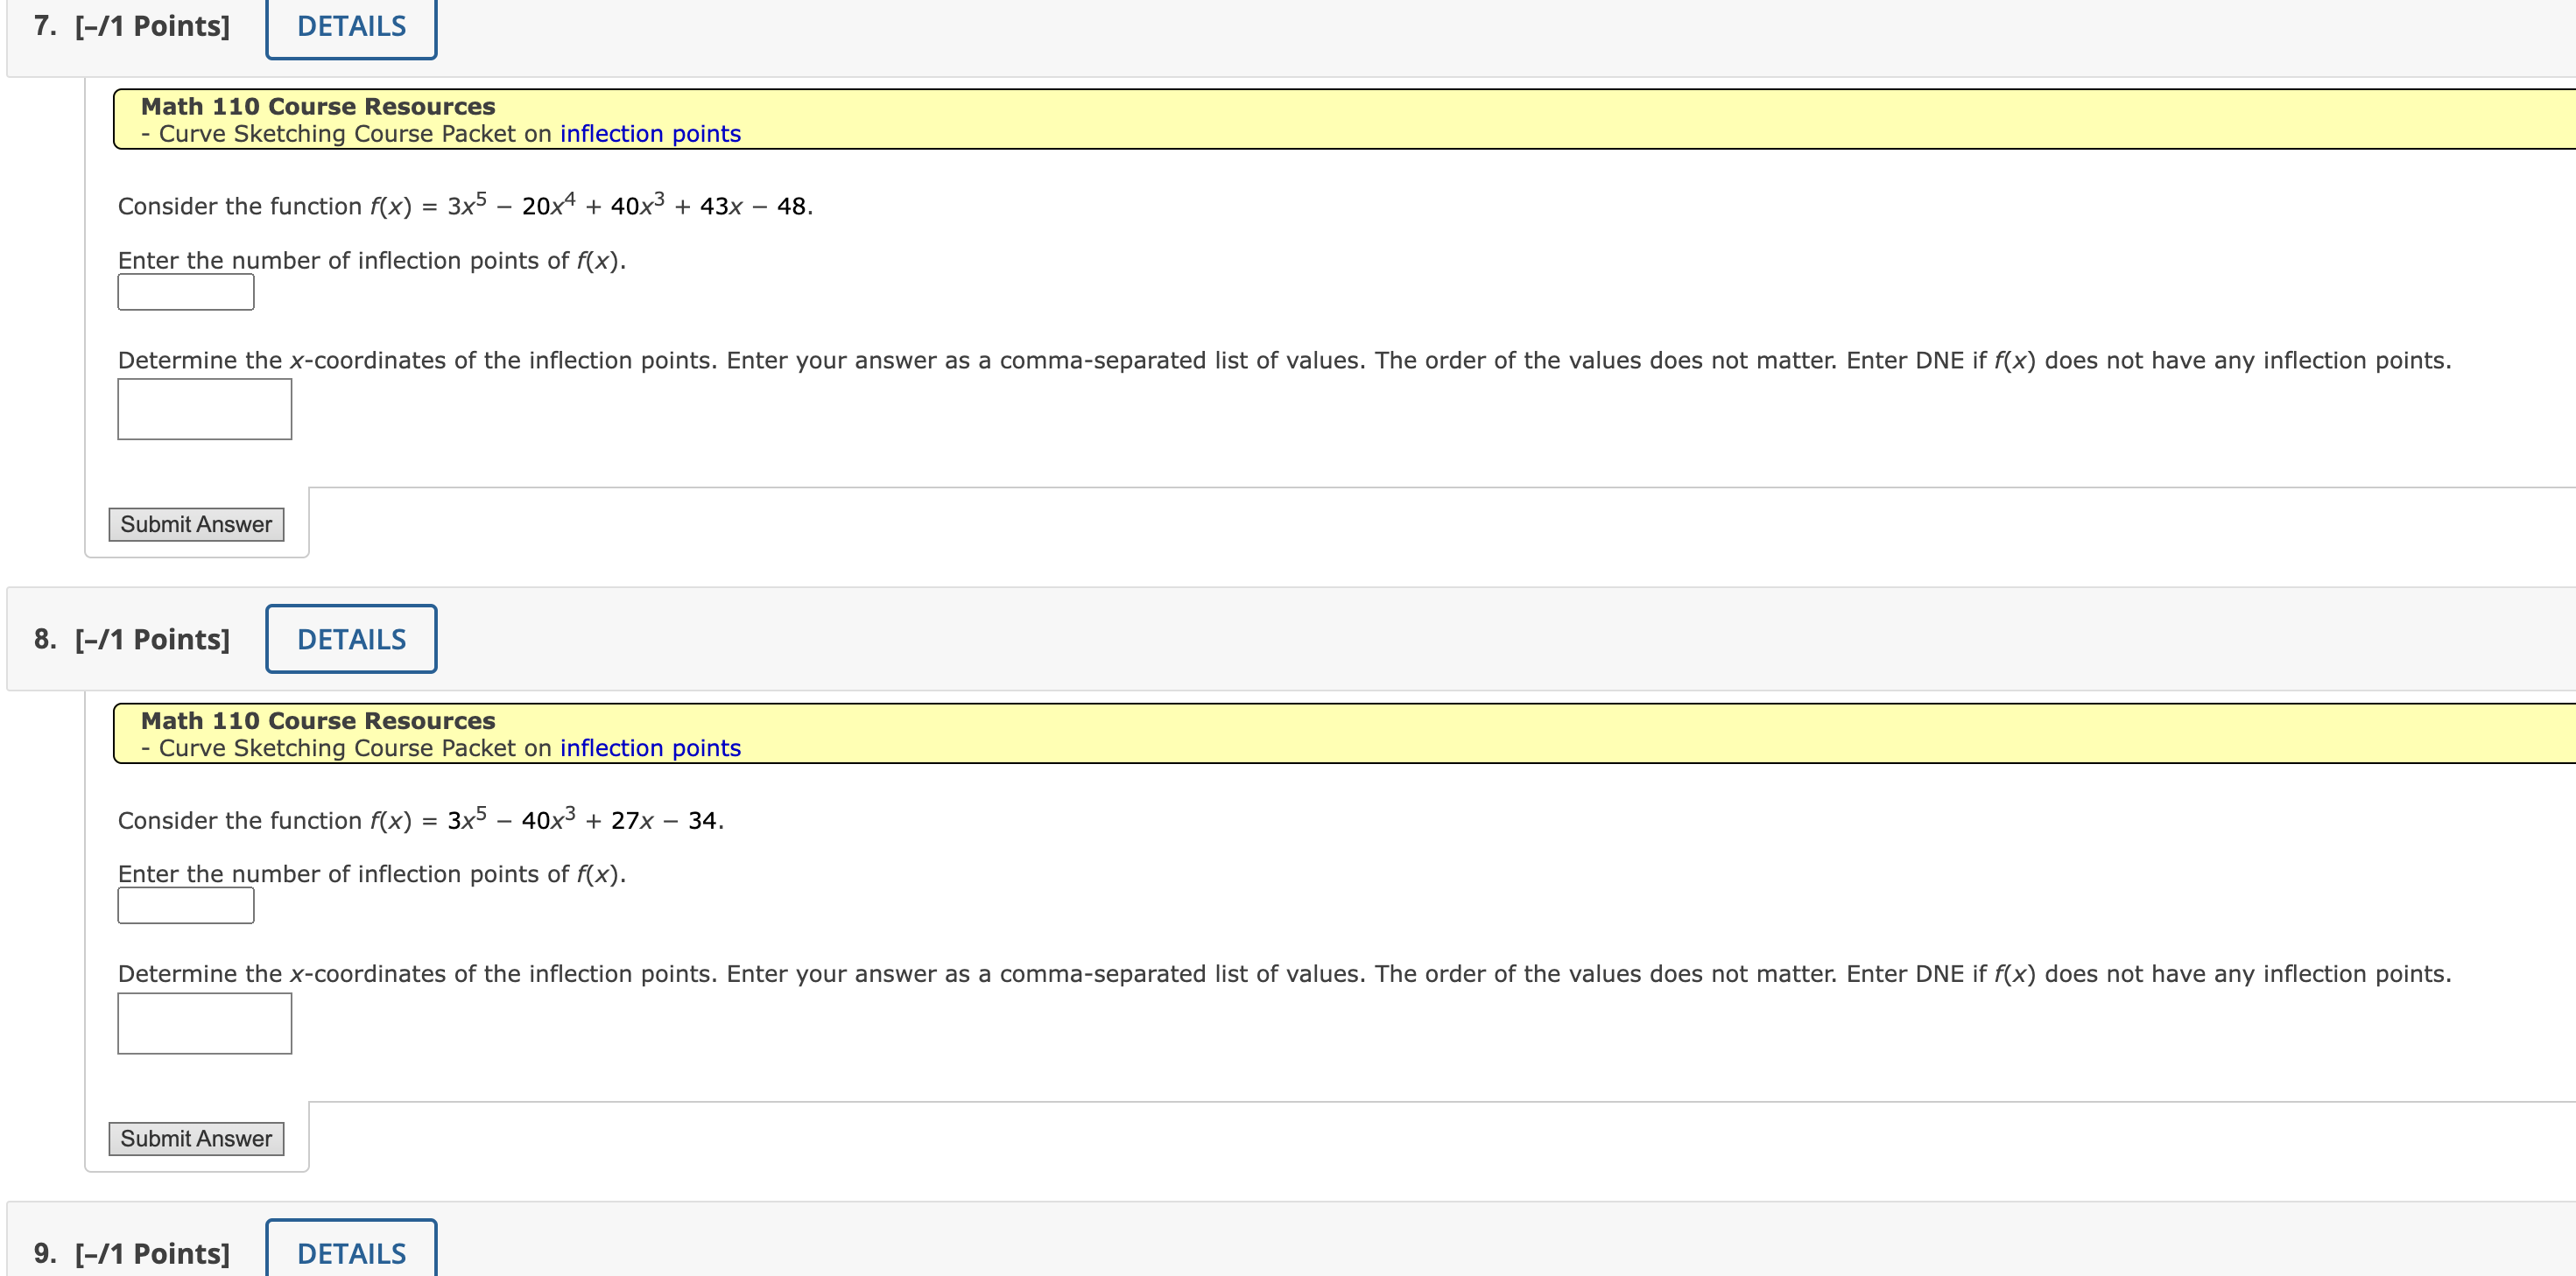Focus question 8 x-coordinates answer box
The width and height of the screenshot is (2576, 1276).
coord(205,1024)
